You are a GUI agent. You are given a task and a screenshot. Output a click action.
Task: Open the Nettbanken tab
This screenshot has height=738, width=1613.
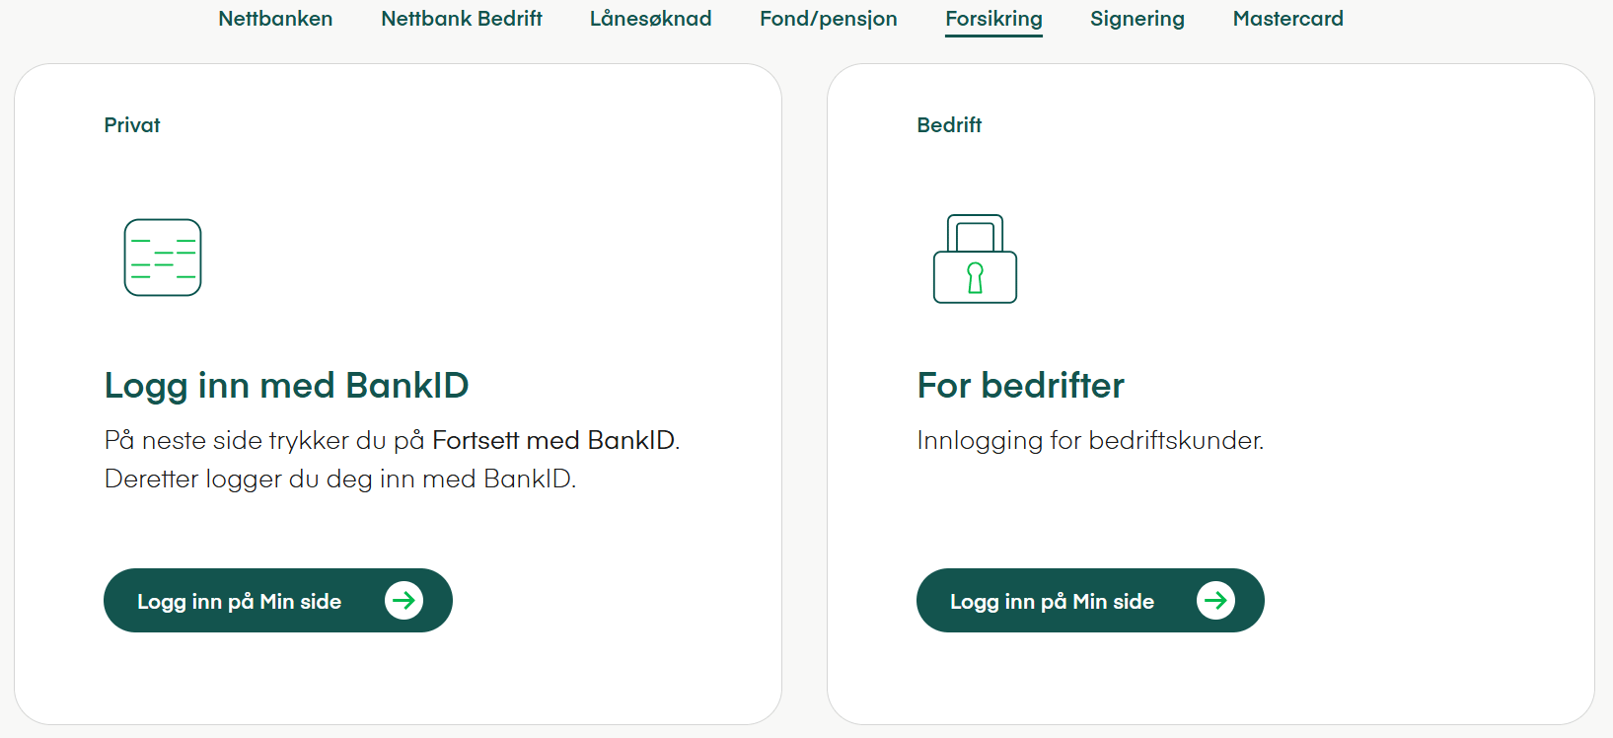(x=275, y=19)
